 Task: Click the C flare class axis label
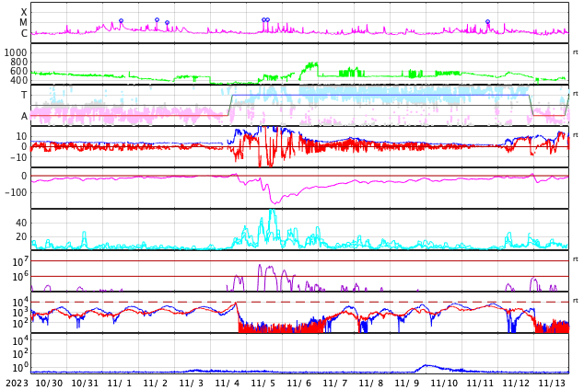click(x=24, y=33)
